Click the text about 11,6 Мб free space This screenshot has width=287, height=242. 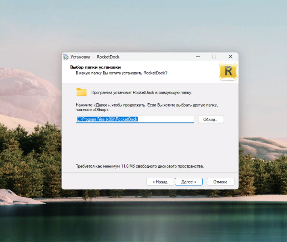(x=140, y=166)
